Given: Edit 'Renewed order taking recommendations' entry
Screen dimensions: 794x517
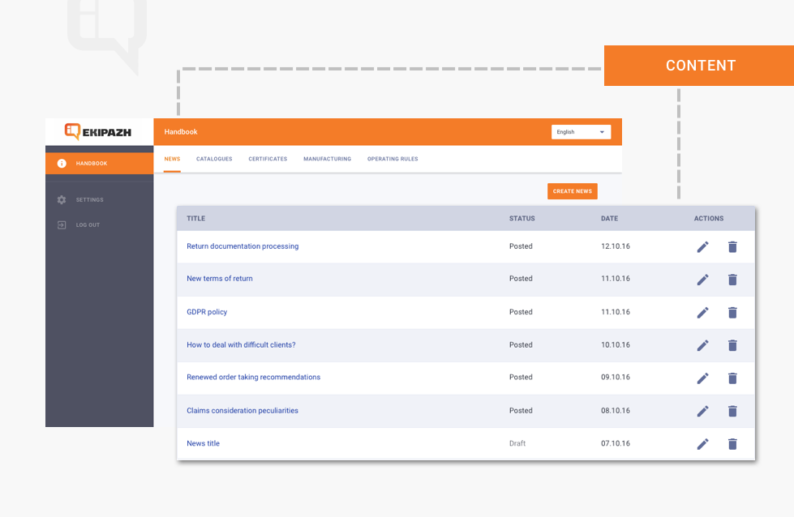Looking at the screenshot, I should click(702, 378).
